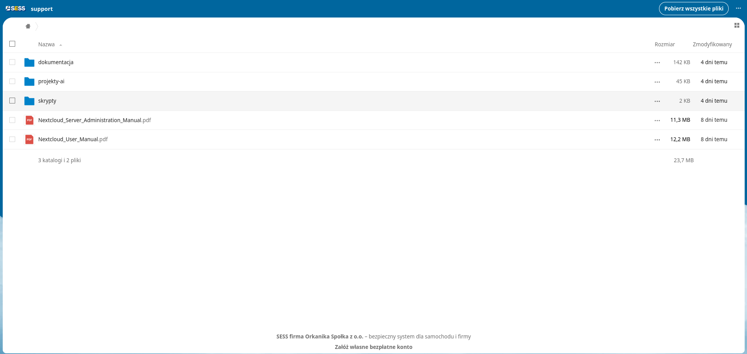The height and width of the screenshot is (354, 747).
Task: Click the SESS logo in header
Action: [16, 9]
